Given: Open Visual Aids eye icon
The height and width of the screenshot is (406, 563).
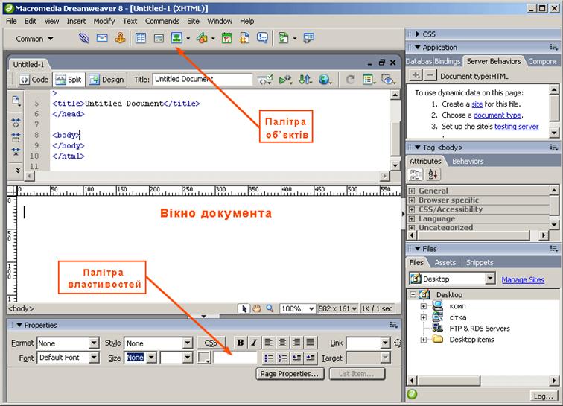Looking at the screenshot, I should 388,80.
